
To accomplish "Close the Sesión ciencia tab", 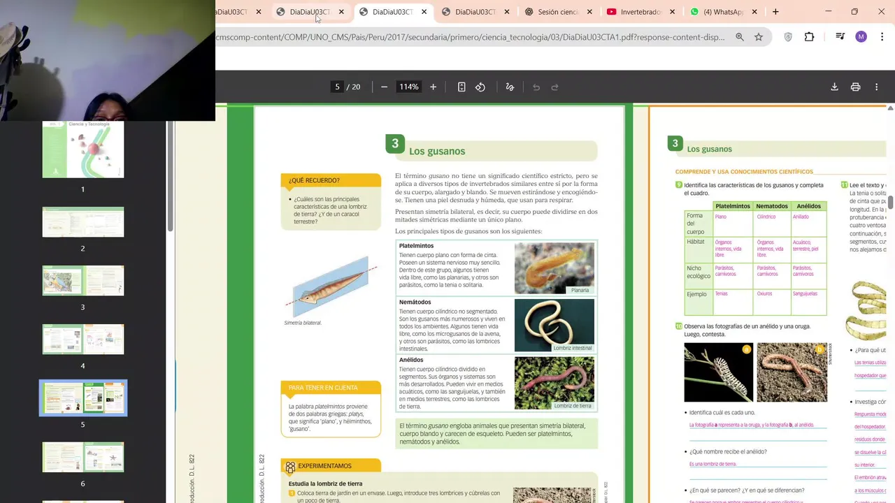I will pos(589,12).
